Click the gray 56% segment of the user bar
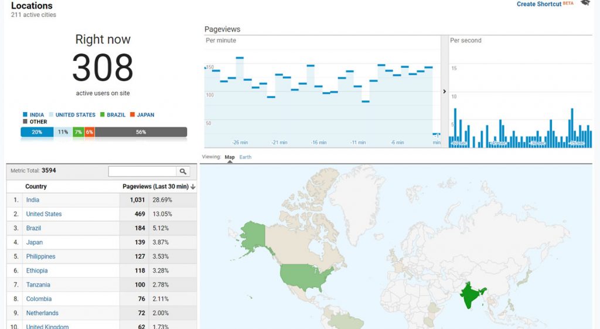 pyautogui.click(x=141, y=133)
